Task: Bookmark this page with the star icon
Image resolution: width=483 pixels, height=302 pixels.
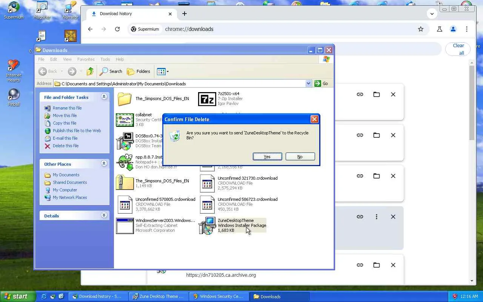Action: pyautogui.click(x=421, y=29)
